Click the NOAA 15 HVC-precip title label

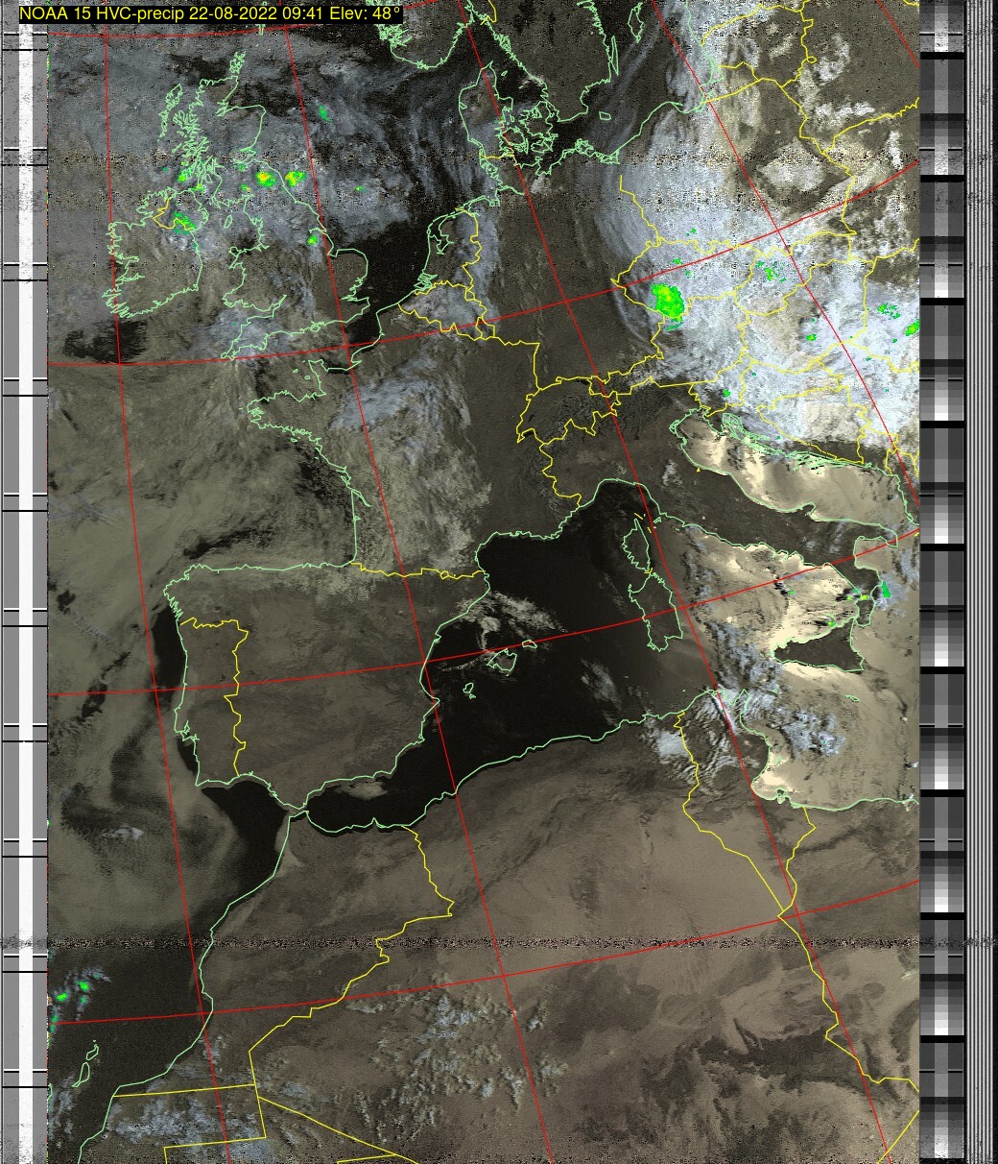209,14
